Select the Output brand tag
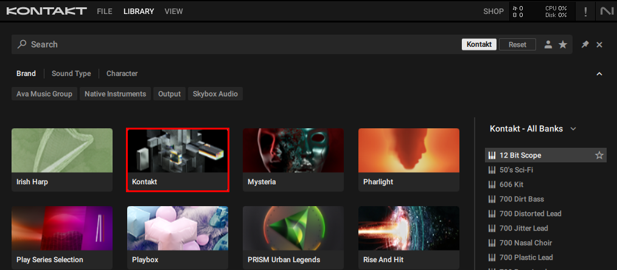This screenshot has width=617, height=270. [x=170, y=94]
